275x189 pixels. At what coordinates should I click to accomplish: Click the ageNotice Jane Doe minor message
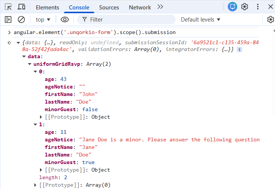[x=169, y=139]
